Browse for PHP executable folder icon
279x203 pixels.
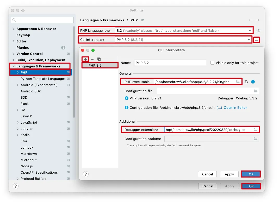pos(238,82)
